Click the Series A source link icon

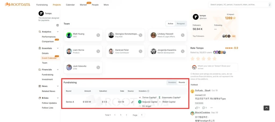(x=132, y=102)
